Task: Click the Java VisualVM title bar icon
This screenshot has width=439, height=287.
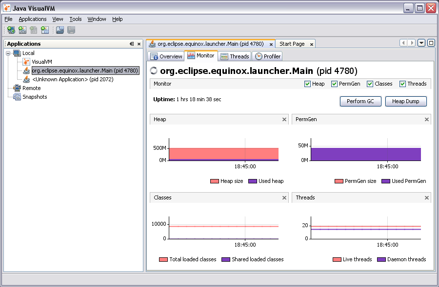Action: pyautogui.click(x=7, y=8)
